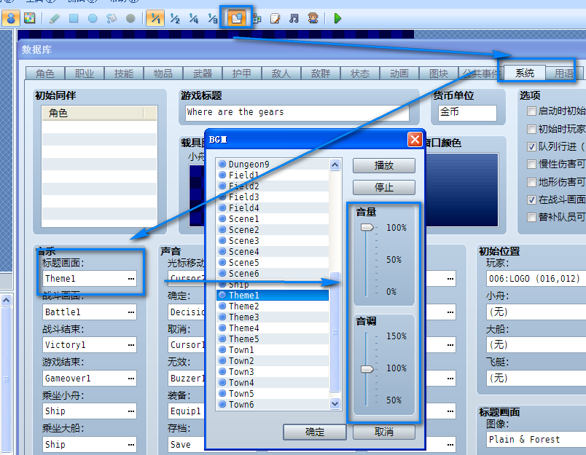The image size is (586, 455).
Task: Enable the 启动时初始 option checkbox
Action: coord(531,111)
